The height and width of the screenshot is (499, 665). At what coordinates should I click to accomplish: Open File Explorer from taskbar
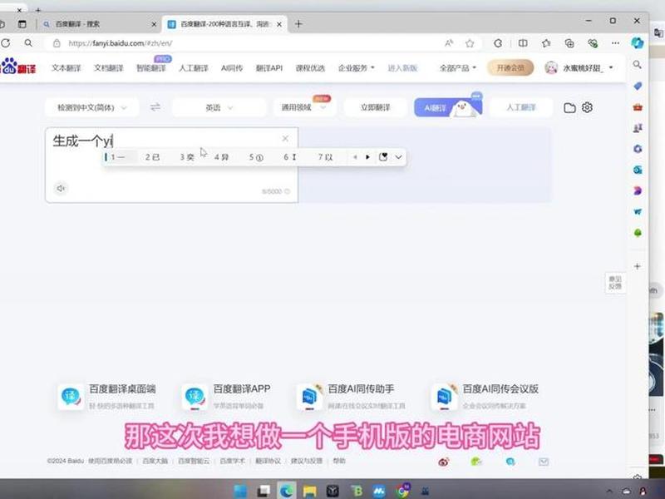309,491
